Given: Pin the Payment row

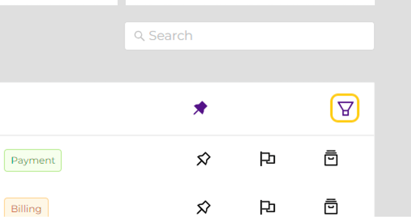Looking at the screenshot, I should click(x=203, y=159).
